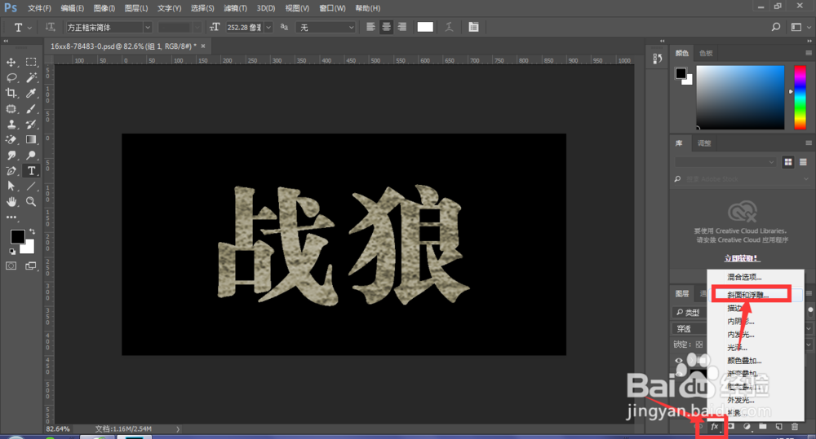
Task: Open layer filter 类型 dropdown
Action: pyautogui.click(x=689, y=312)
